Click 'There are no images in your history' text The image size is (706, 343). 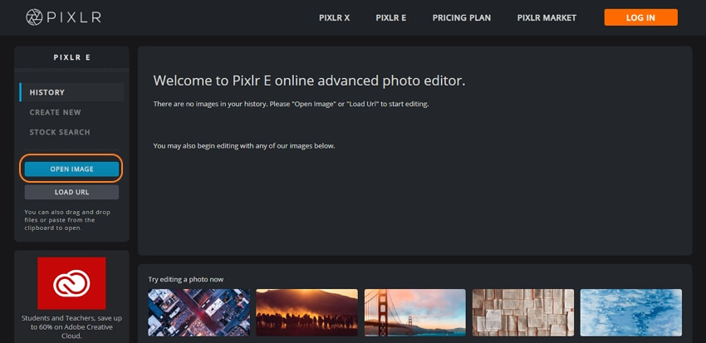(x=291, y=104)
